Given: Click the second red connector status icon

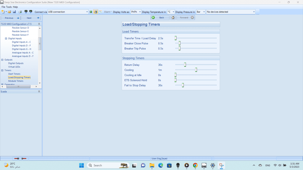Looking at the screenshot, I should 24,158.
